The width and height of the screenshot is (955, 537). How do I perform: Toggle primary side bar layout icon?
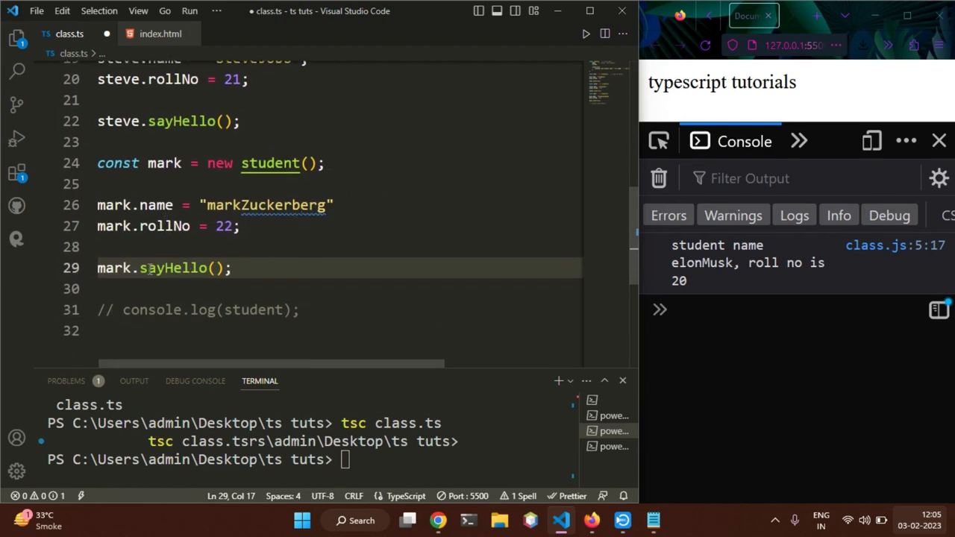(479, 11)
